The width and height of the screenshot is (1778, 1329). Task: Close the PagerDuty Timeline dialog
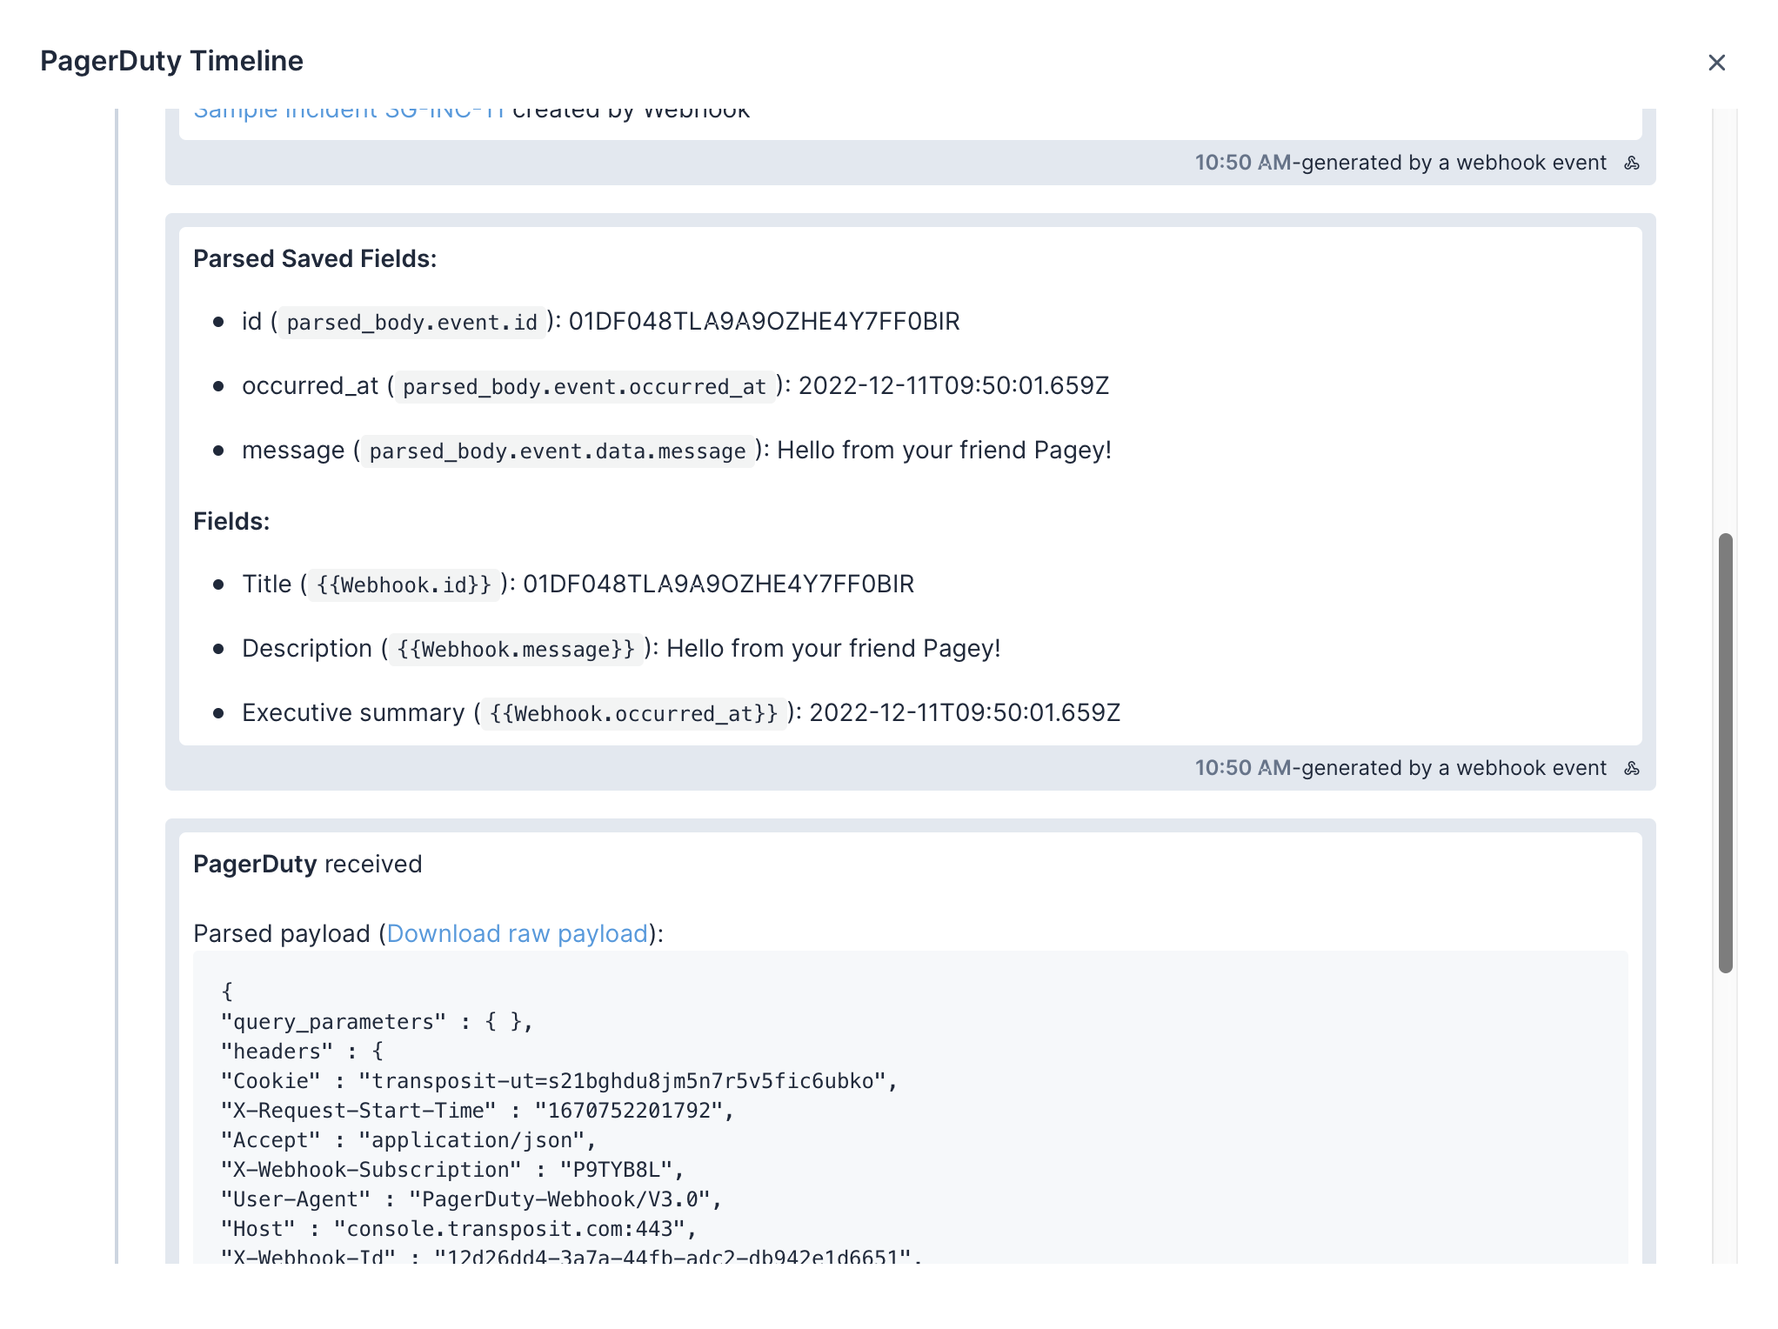click(1716, 63)
